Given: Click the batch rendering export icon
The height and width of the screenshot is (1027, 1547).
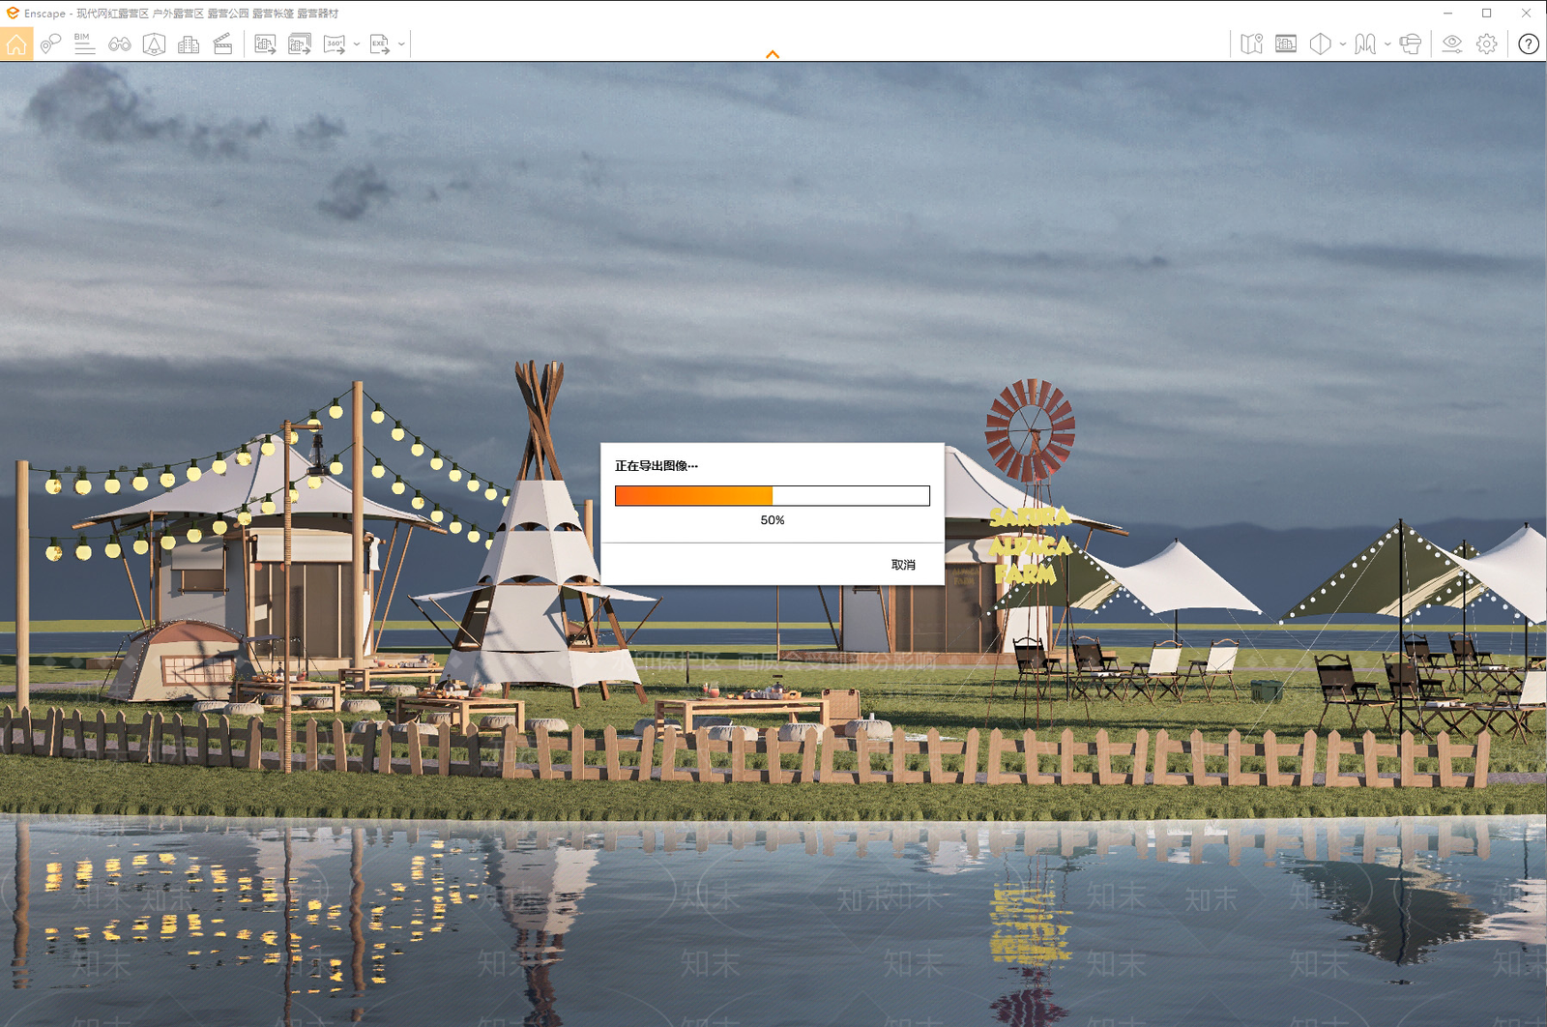Looking at the screenshot, I should tap(300, 44).
